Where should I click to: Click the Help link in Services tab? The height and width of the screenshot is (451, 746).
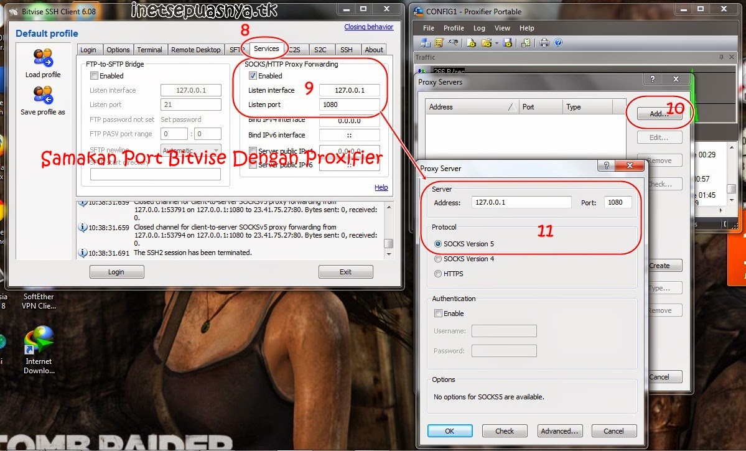tap(381, 187)
